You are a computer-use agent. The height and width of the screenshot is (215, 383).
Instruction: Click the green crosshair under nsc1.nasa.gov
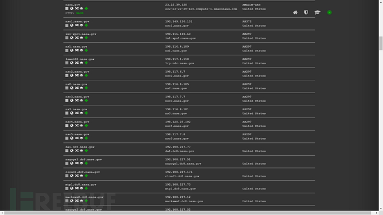(x=86, y=25)
